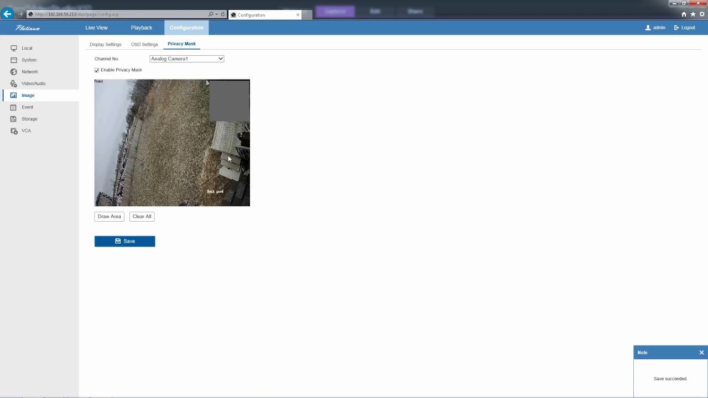Open the OSD Settings sub-tab

pos(144,44)
